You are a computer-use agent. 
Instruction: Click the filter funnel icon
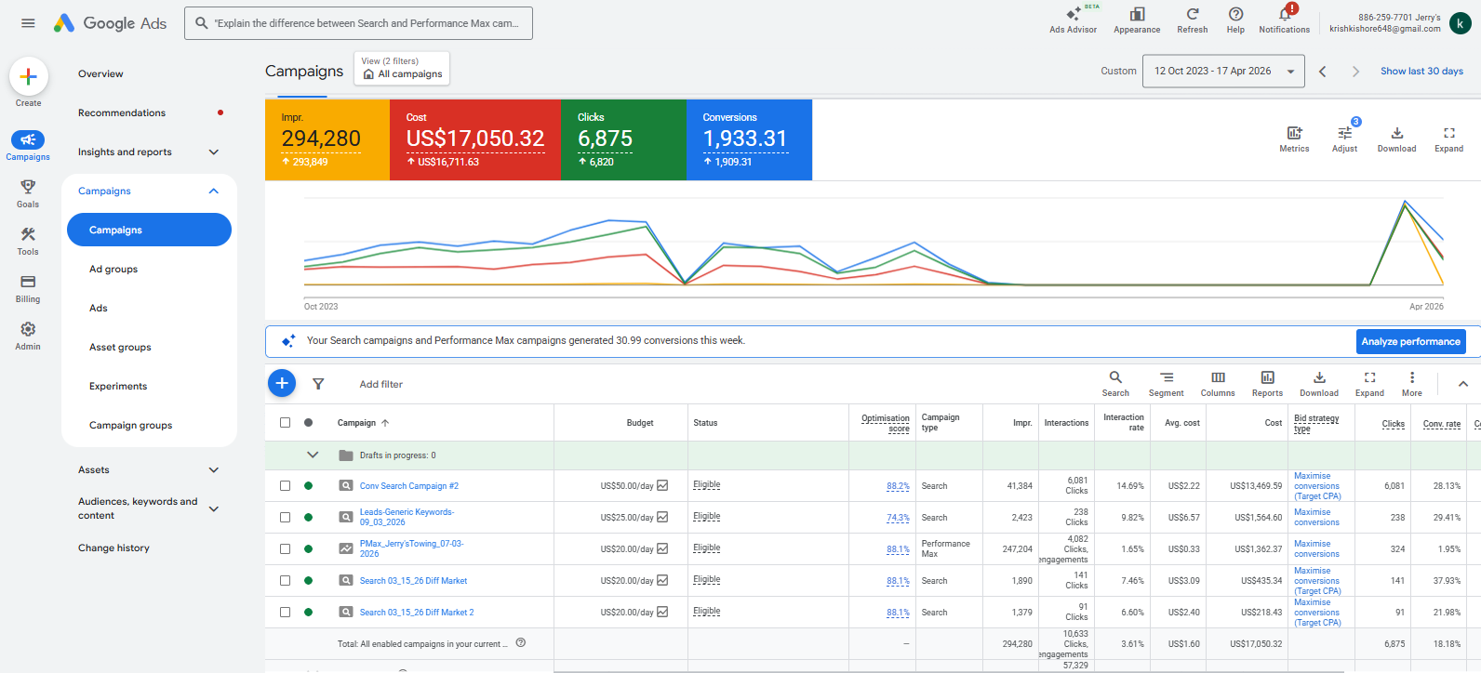318,384
